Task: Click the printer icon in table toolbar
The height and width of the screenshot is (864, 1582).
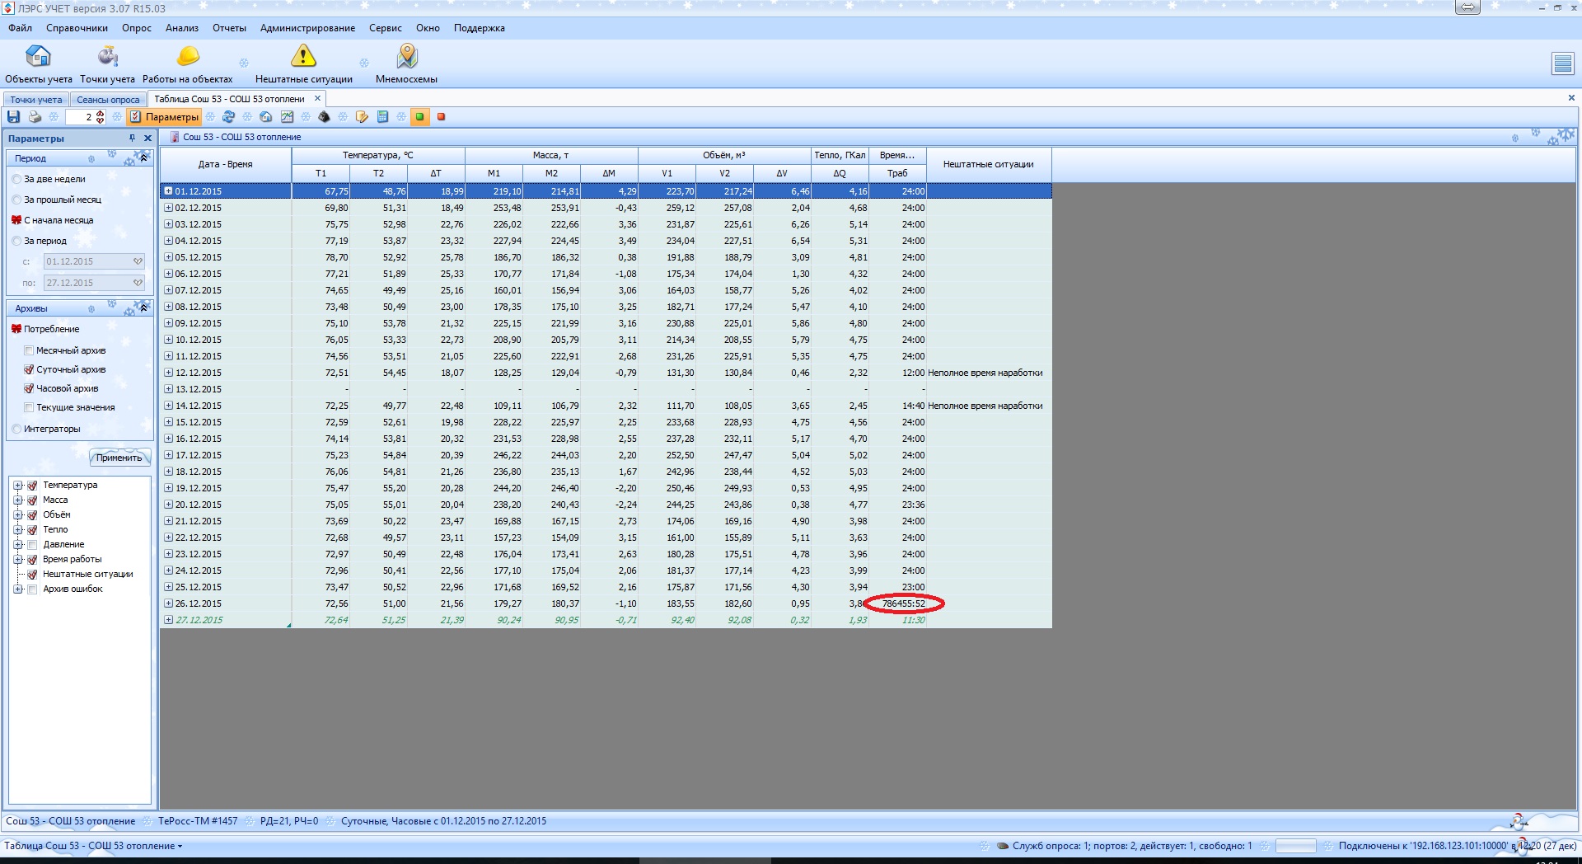Action: (x=35, y=117)
